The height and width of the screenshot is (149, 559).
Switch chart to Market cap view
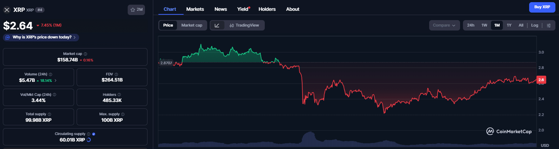pos(191,25)
